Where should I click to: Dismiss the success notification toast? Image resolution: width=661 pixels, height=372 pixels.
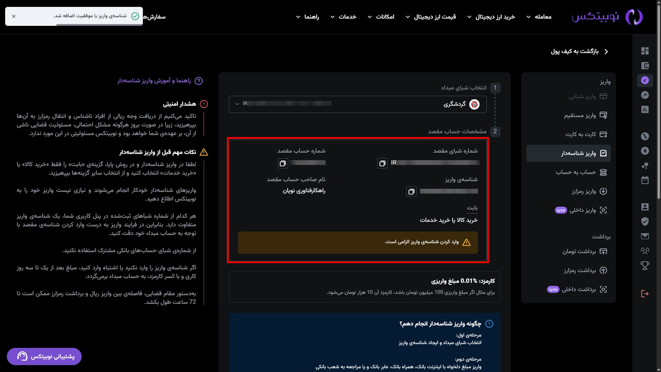coord(14,16)
